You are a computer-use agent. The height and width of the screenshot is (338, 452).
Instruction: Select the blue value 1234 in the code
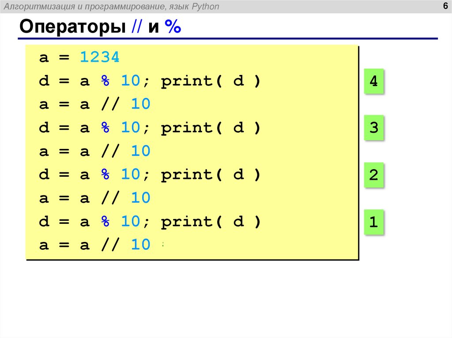click(x=100, y=57)
